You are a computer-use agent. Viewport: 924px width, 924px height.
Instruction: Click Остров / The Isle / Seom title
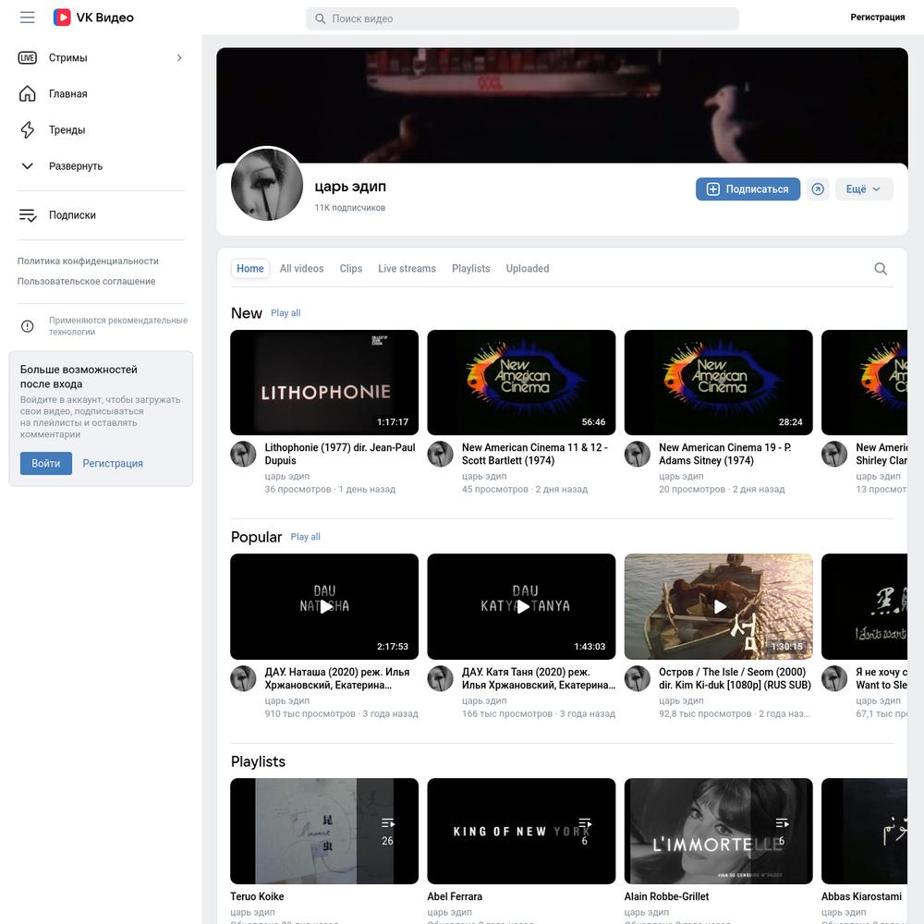pos(735,678)
